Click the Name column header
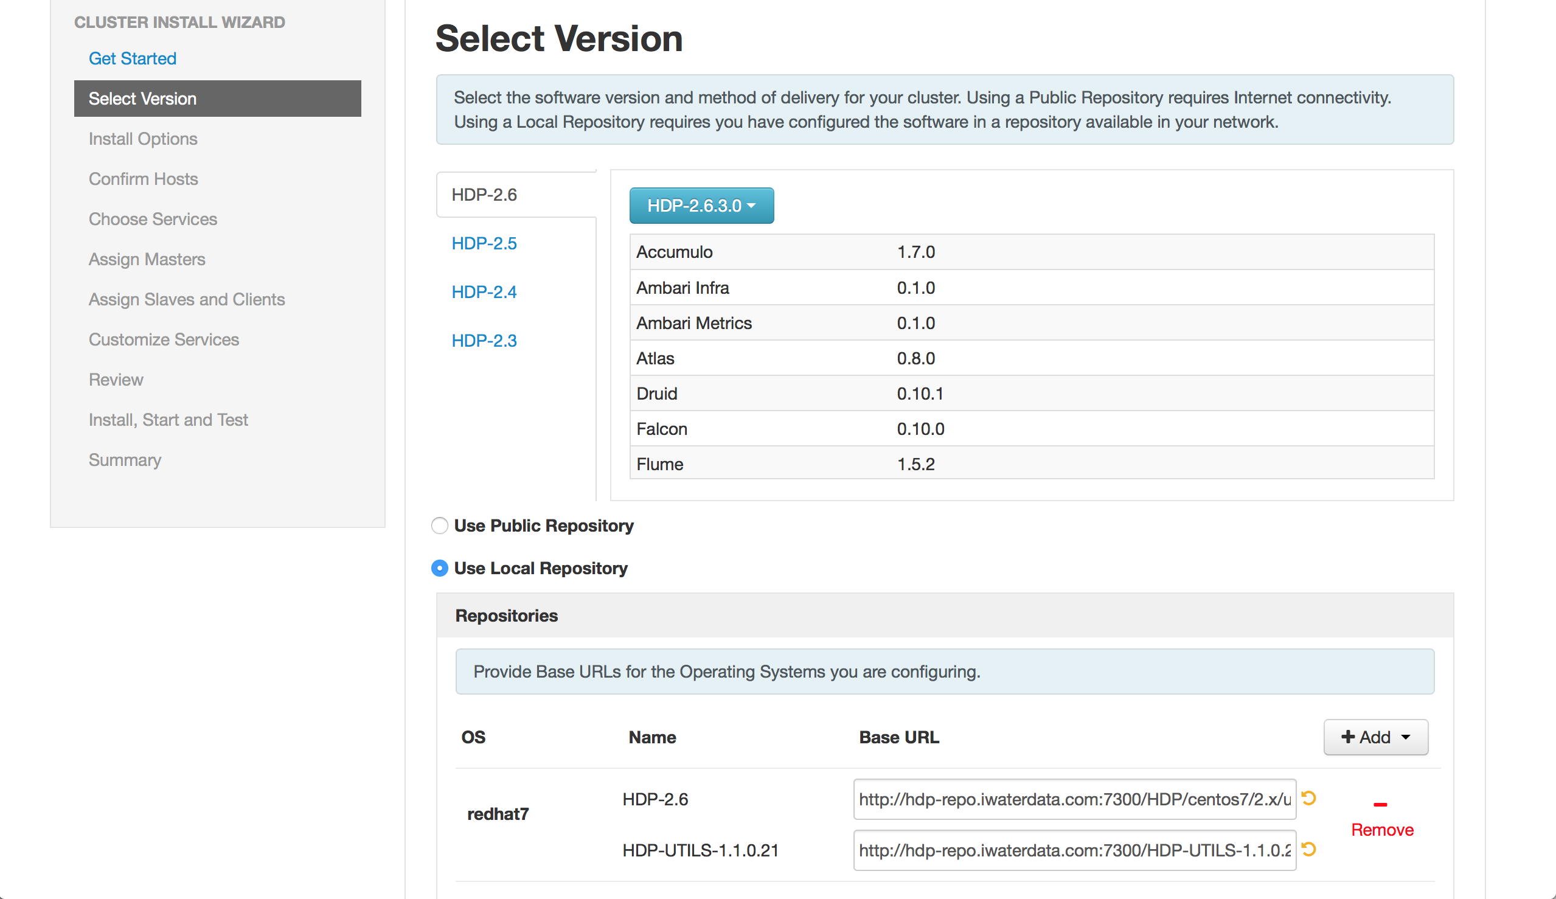This screenshot has height=899, width=1556. click(x=652, y=737)
